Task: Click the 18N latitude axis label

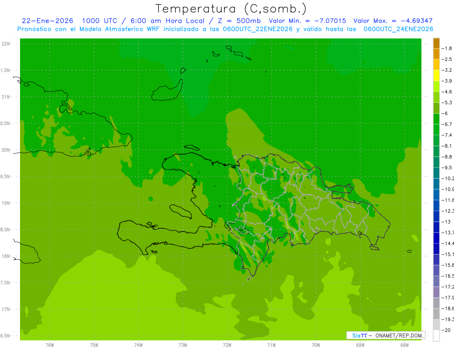Action: pos(6,256)
